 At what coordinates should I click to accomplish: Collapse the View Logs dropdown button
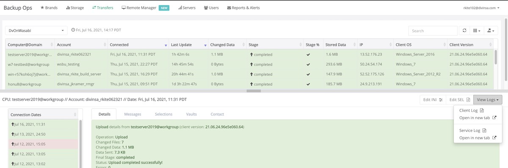488,99
